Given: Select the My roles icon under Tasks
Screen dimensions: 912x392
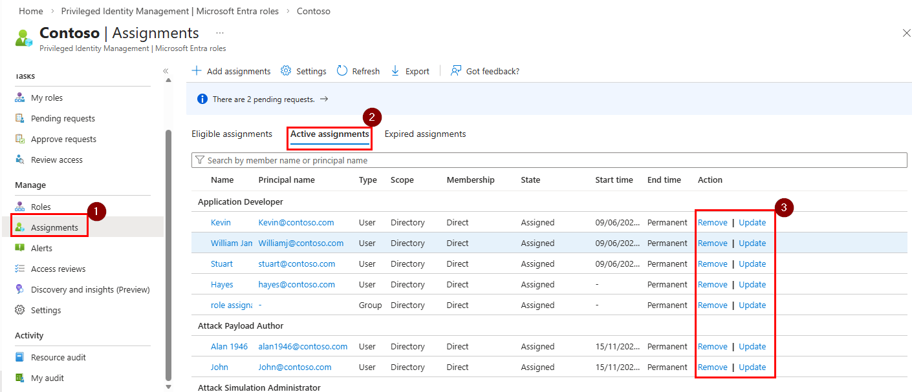Looking at the screenshot, I should click(x=20, y=97).
